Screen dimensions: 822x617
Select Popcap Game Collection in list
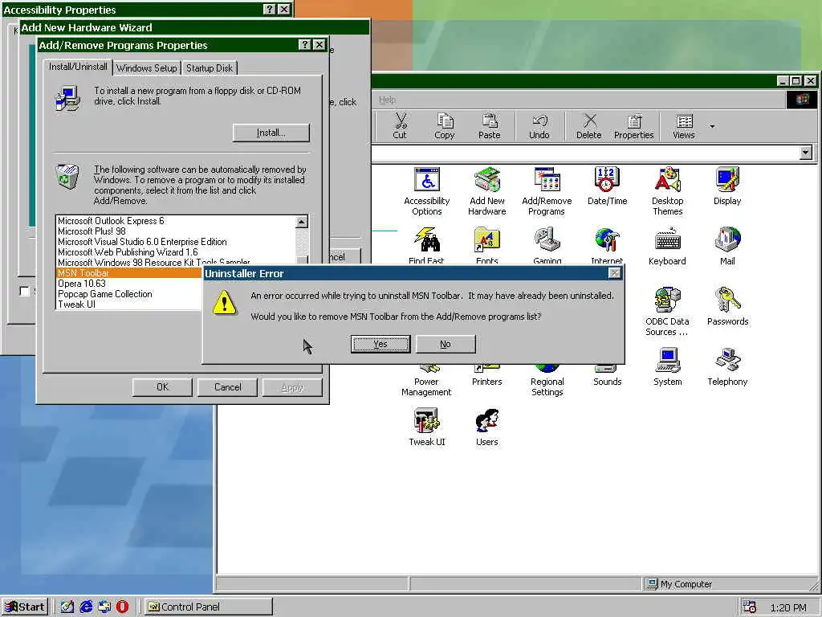click(129, 294)
